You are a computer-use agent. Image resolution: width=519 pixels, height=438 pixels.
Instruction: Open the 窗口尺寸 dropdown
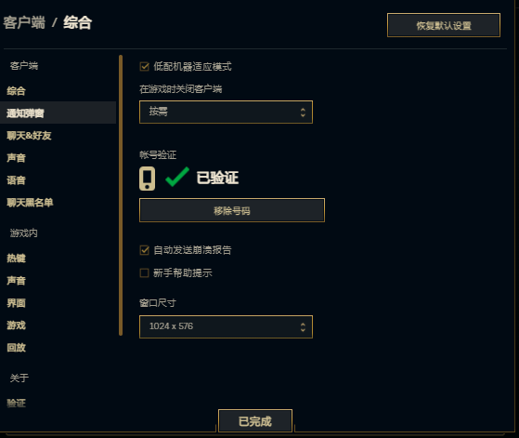(226, 327)
